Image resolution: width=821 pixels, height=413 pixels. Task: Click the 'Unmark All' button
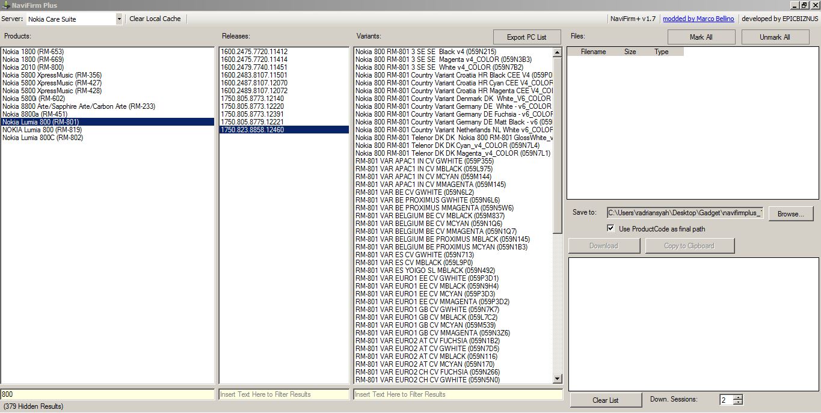click(775, 37)
